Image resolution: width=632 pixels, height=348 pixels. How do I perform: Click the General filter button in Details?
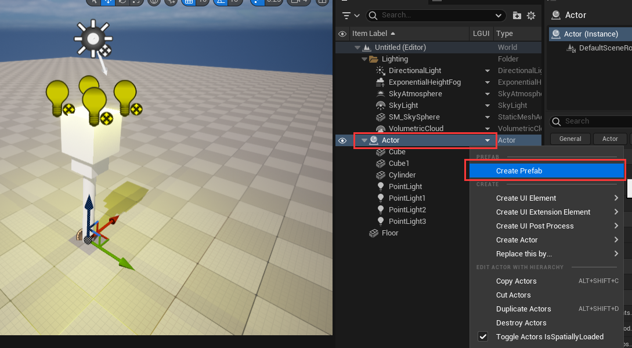[x=570, y=139]
